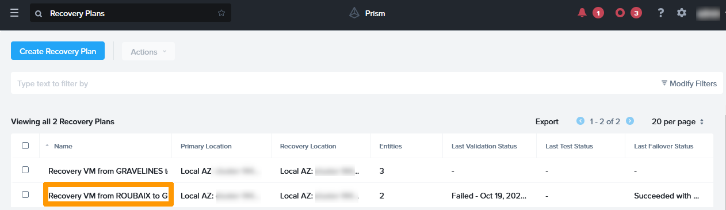Open the tasks circle icon
726x210 pixels.
tap(620, 13)
